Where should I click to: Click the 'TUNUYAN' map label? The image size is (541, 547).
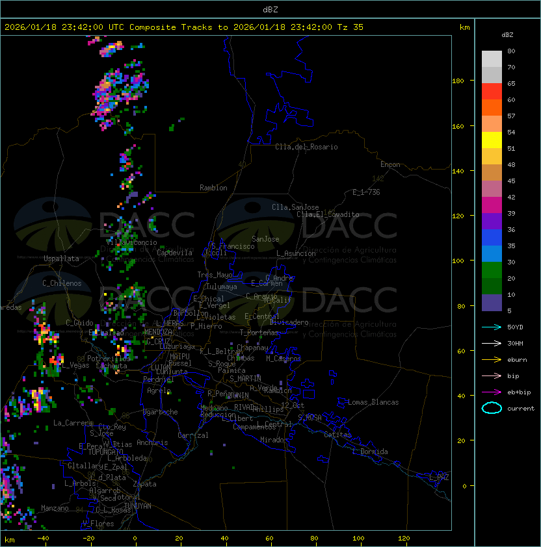tap(138, 506)
